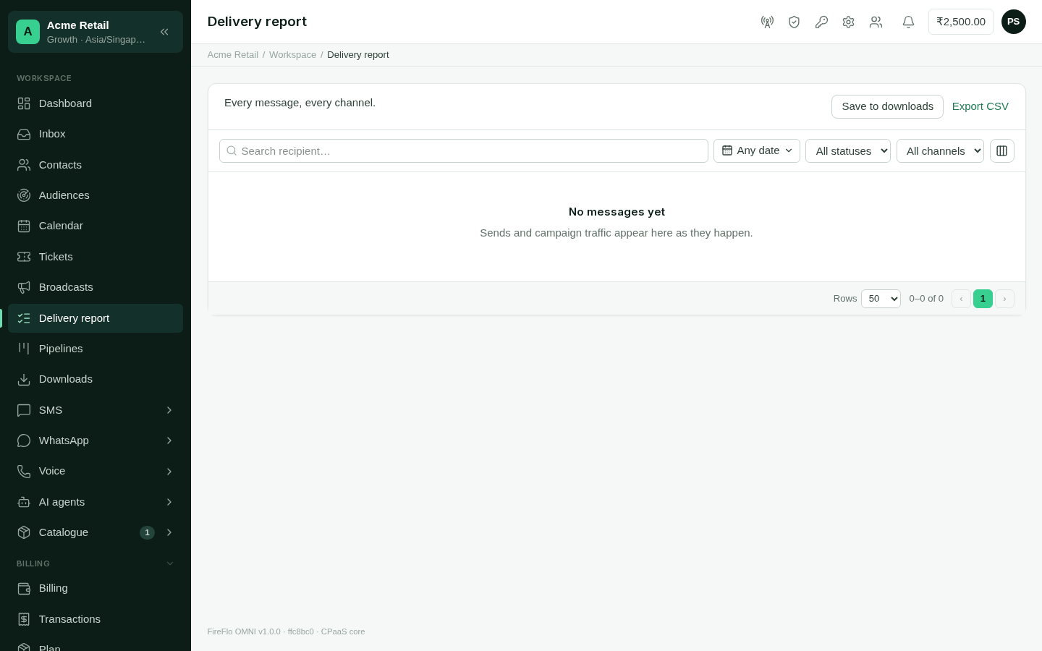The image size is (1042, 651).
Task: Select page 1 in pagination
Action: (983, 299)
